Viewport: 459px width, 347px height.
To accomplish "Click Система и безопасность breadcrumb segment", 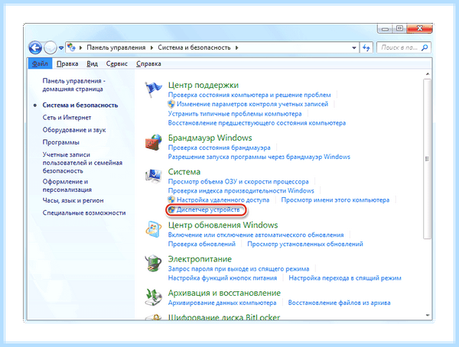I will coord(194,47).
